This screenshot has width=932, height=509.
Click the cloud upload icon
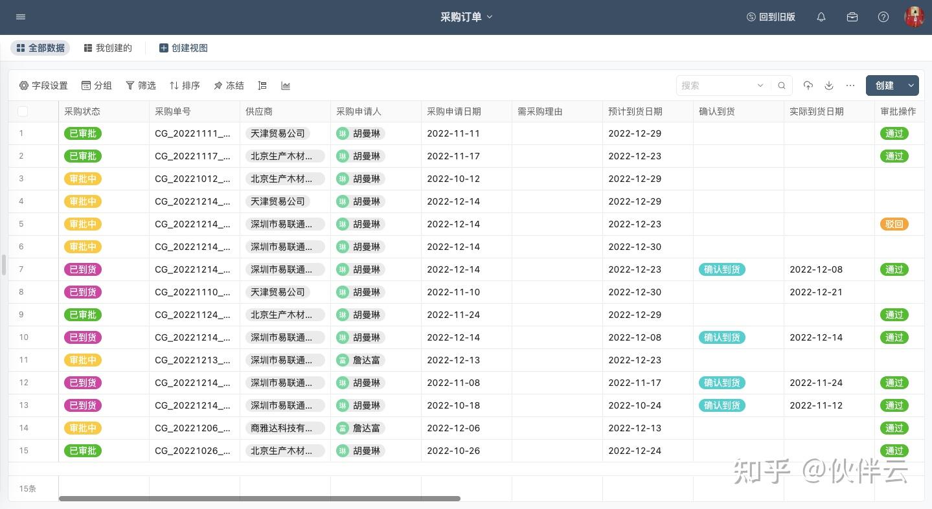pos(808,85)
